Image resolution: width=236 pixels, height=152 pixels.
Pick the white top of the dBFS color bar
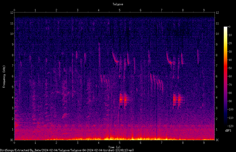click(225, 28)
